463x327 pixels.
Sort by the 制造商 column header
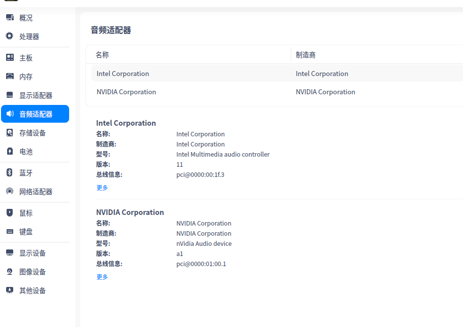coord(305,55)
